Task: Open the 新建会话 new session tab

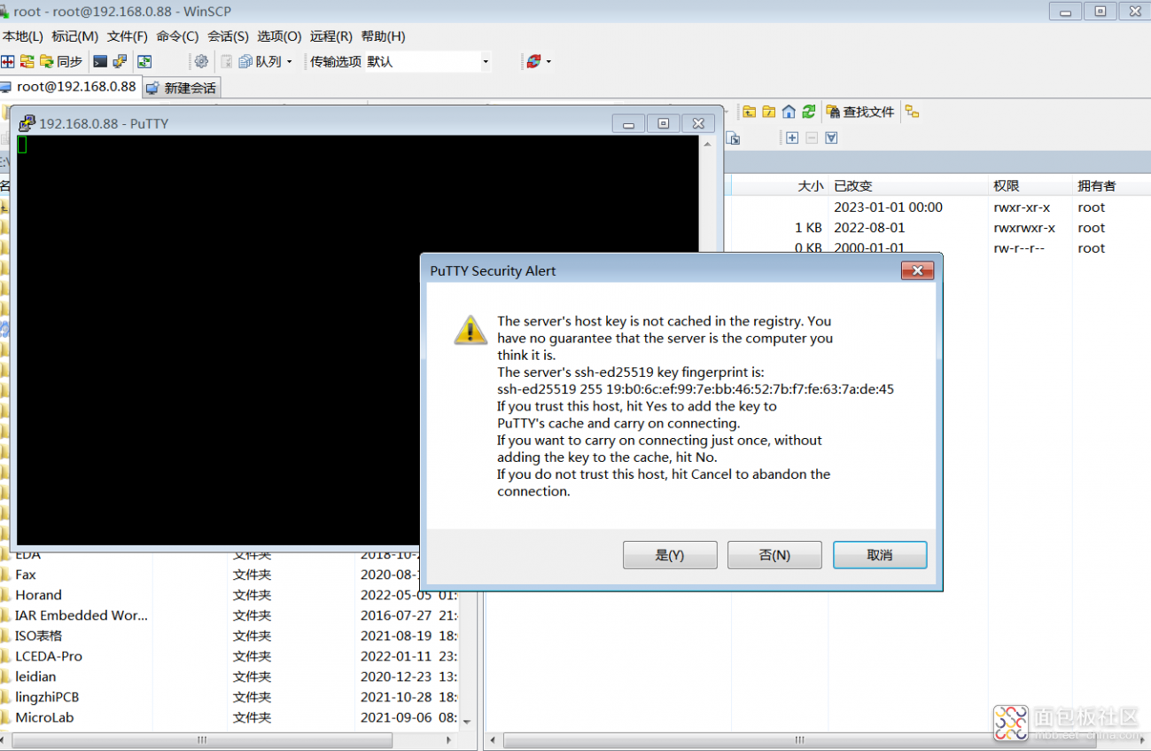Action: point(181,88)
